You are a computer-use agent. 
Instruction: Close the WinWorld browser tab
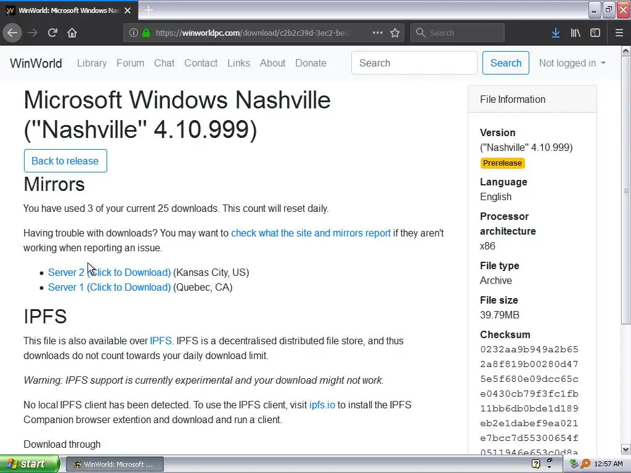pyautogui.click(x=128, y=10)
